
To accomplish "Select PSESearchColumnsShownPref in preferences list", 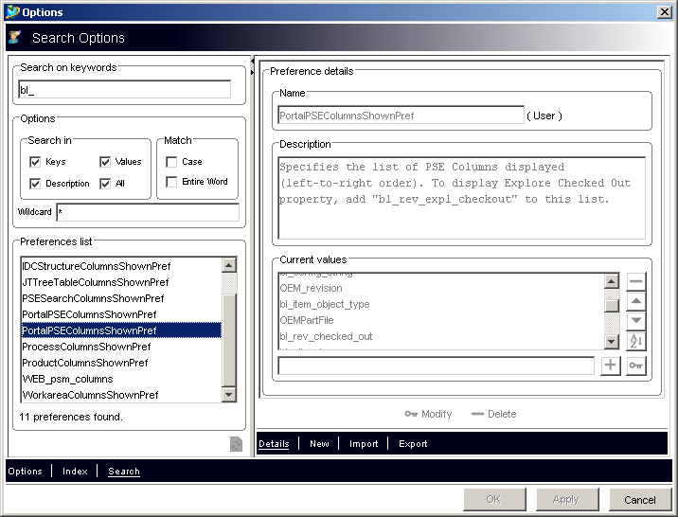I will [x=121, y=298].
